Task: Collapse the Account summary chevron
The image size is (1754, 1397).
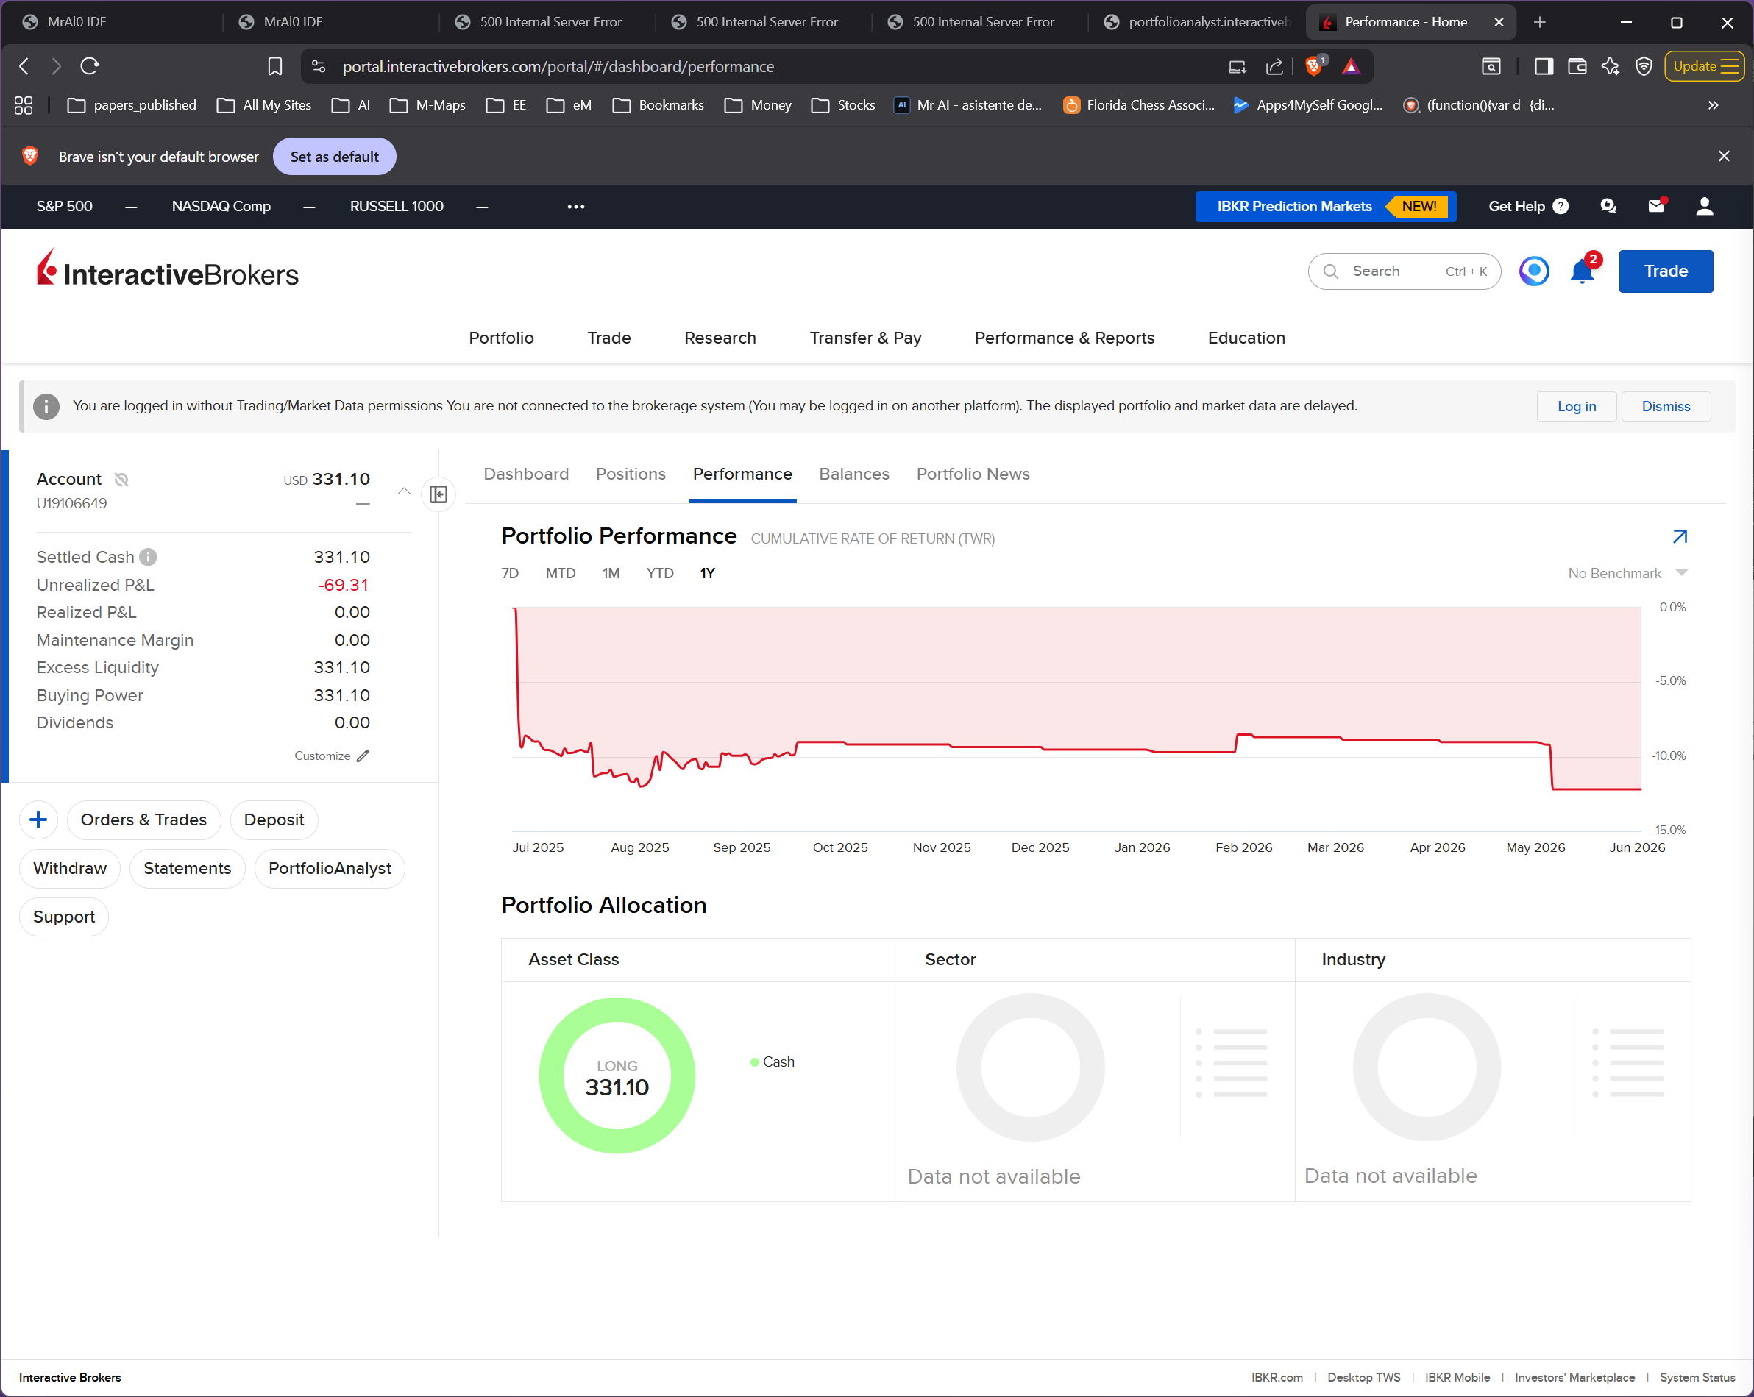Action: pos(403,491)
